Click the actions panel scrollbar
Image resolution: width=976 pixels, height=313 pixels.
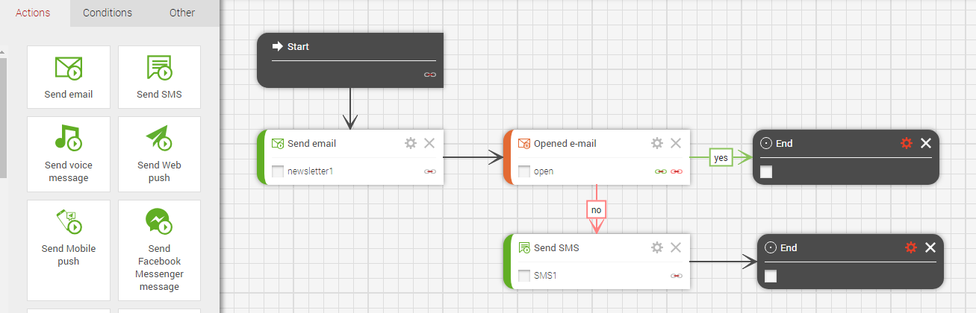tap(3, 118)
